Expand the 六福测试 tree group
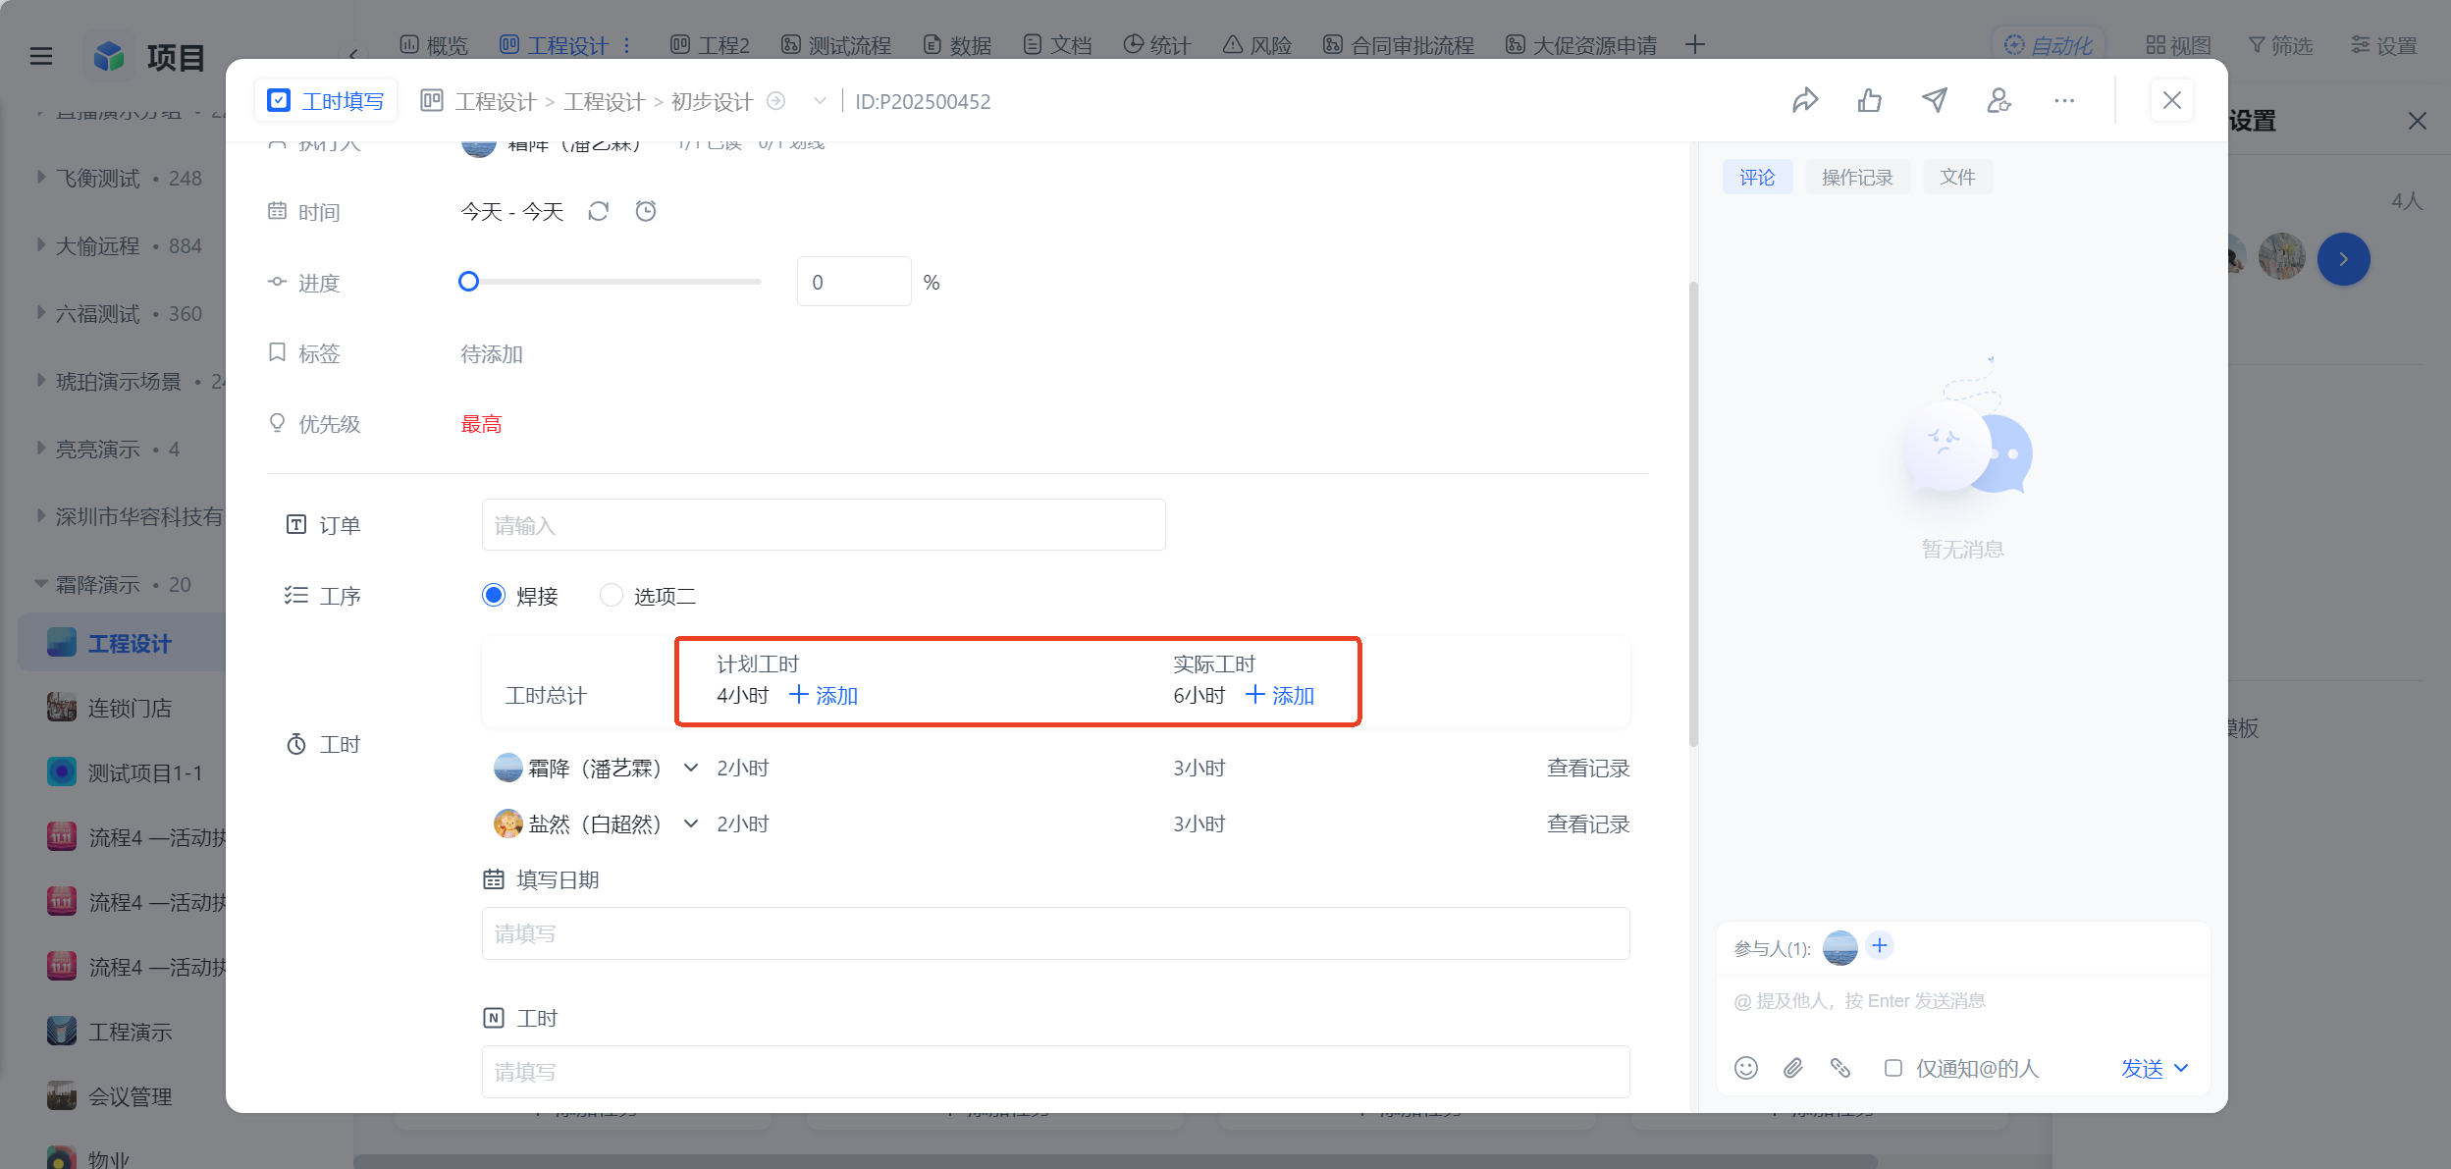The height and width of the screenshot is (1169, 2451). coord(41,312)
